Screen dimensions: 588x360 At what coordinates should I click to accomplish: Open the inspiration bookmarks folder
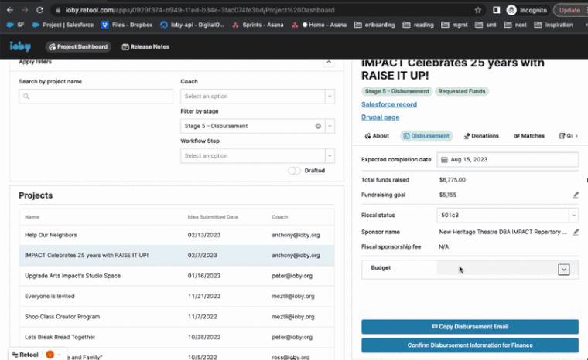pos(553,25)
